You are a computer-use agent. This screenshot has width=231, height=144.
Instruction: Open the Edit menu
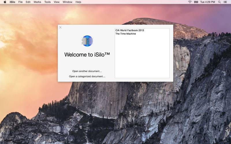click(28, 2)
